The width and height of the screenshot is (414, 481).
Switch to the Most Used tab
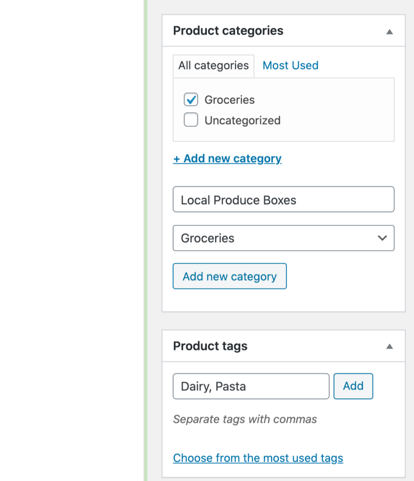290,65
